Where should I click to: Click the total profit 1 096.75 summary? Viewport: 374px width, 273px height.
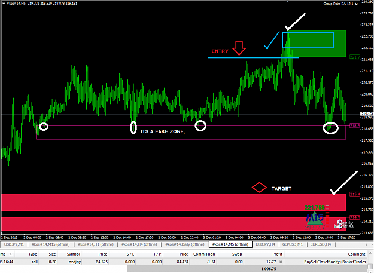point(270,269)
